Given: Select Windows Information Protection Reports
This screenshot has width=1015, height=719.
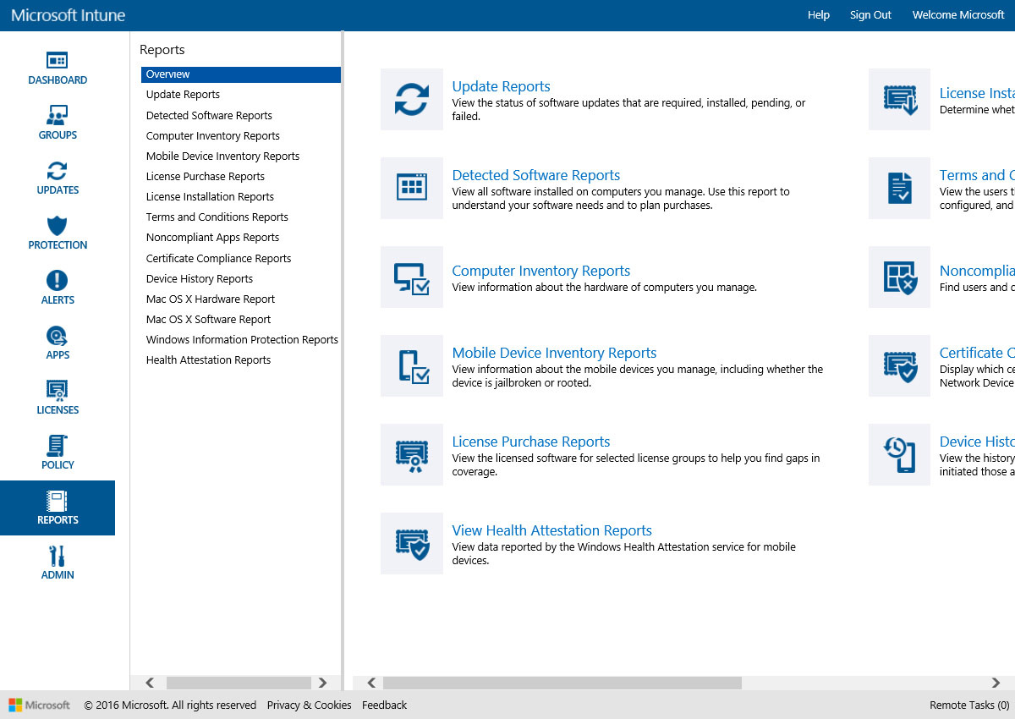Looking at the screenshot, I should click(x=241, y=339).
